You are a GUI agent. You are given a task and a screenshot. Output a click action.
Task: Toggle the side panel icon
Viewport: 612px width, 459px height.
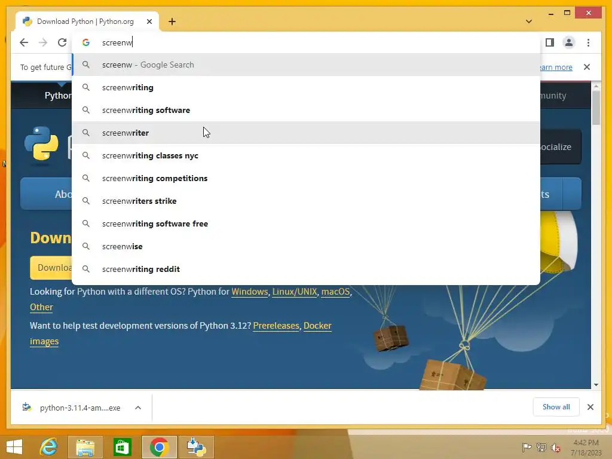coord(550,42)
